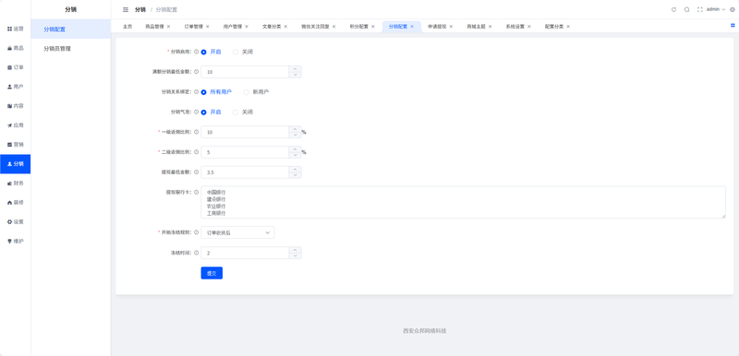Click the 分销 breadcrumb link
The width and height of the screenshot is (739, 356).
[x=140, y=9]
